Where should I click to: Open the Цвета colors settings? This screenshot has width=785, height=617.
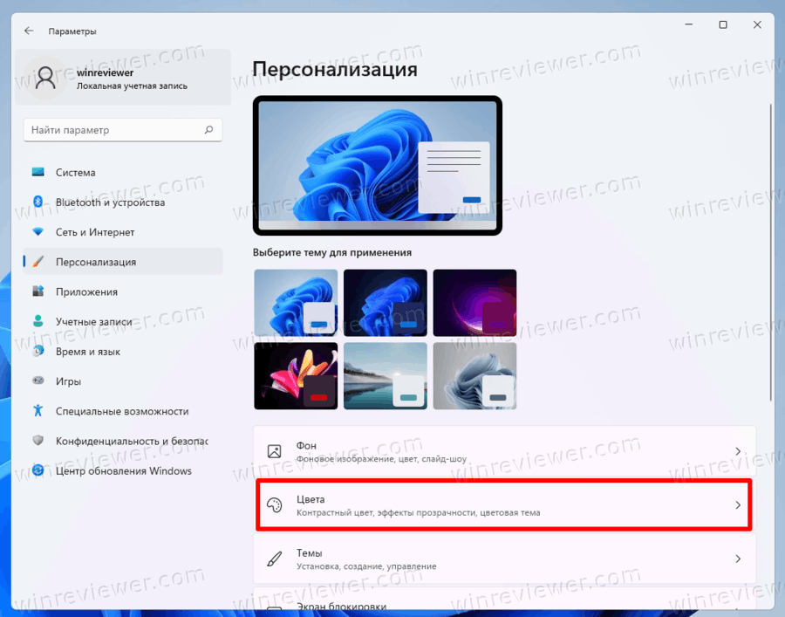coord(505,504)
